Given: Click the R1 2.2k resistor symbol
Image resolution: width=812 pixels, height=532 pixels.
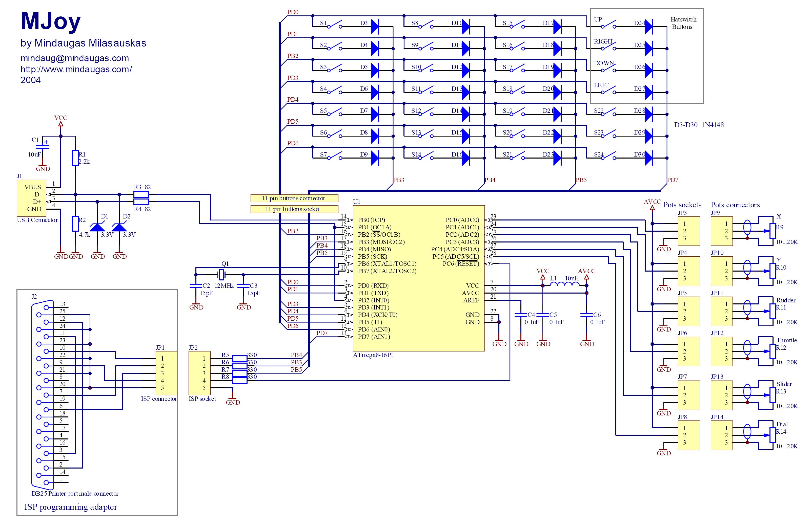Looking at the screenshot, I should pos(75,158).
